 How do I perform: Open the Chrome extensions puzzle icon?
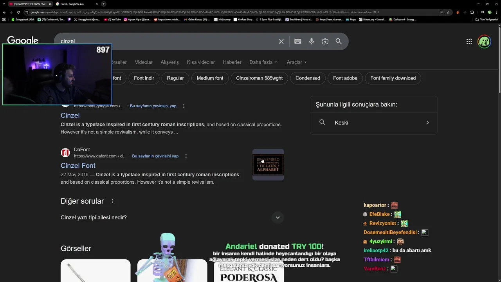472,12
